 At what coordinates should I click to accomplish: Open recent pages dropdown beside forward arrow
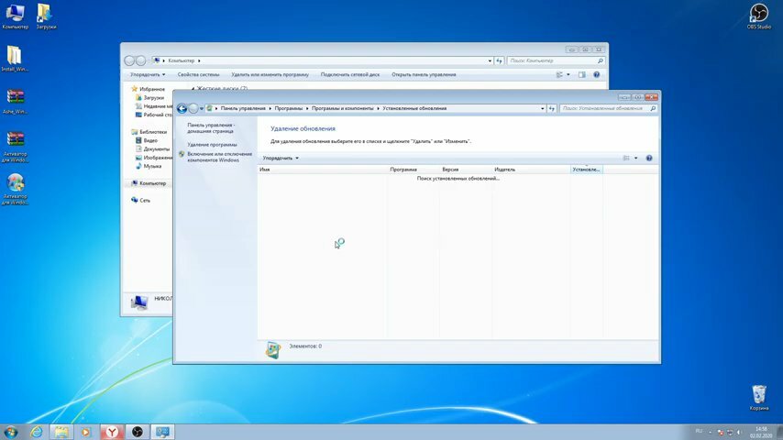[x=201, y=108]
